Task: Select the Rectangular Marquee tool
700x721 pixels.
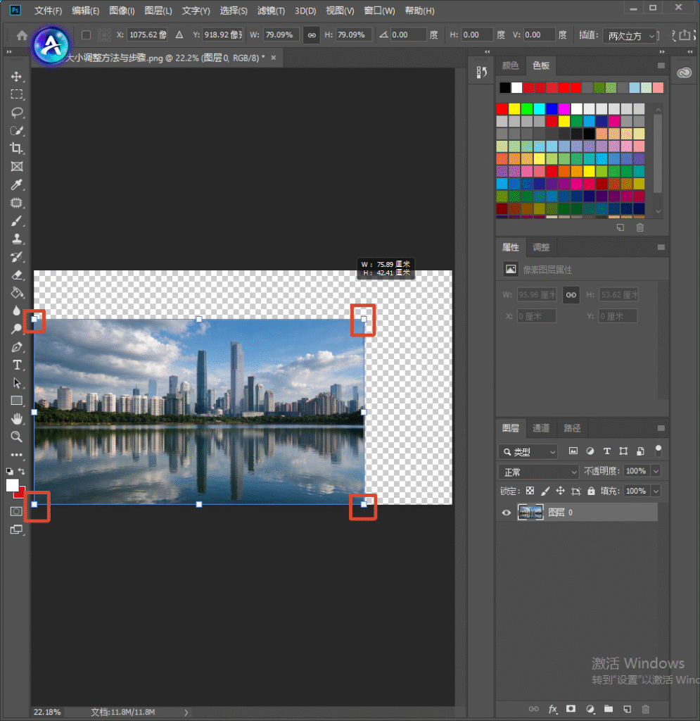Action: point(17,94)
